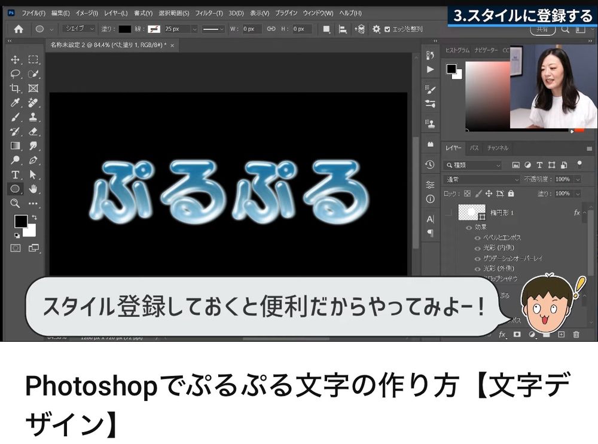Hide the 光彩 (内側) effect
598x444 pixels.
(477, 248)
